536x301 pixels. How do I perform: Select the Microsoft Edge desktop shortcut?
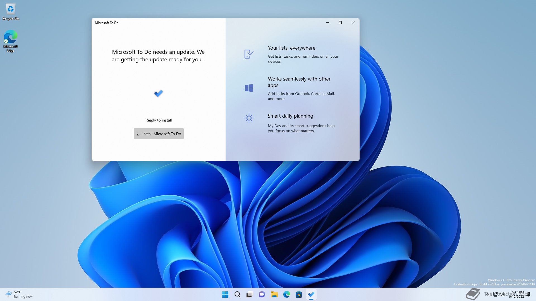tap(10, 41)
